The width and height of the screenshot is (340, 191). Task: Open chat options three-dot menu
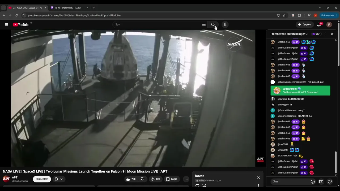click(325, 34)
